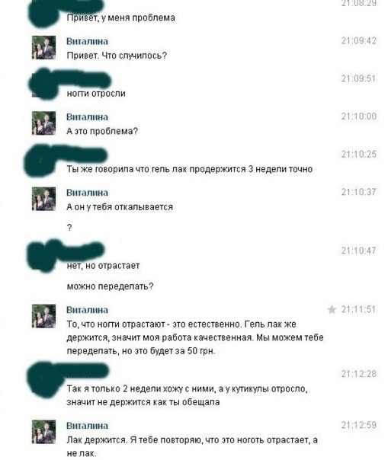Click the name Виталина above 'Лак держится'
Screen dimensions: 388x460
[x=87, y=426]
